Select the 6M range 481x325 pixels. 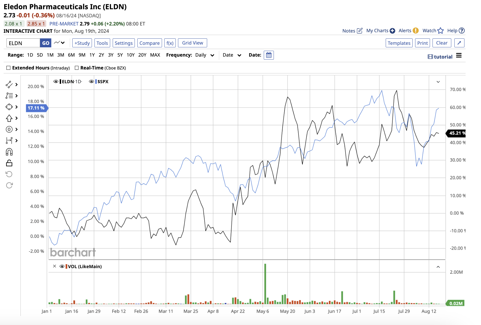pyautogui.click(x=71, y=55)
